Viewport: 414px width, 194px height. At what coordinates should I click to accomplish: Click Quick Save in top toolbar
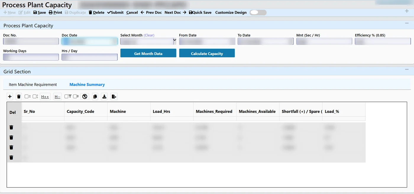(200, 12)
